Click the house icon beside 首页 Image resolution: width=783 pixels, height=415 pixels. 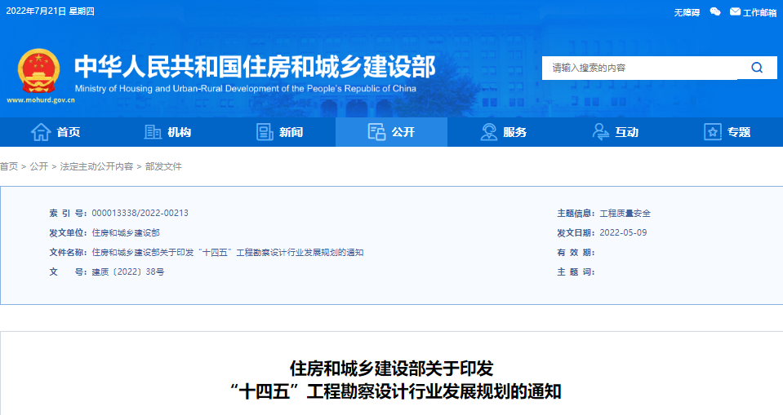click(41, 132)
